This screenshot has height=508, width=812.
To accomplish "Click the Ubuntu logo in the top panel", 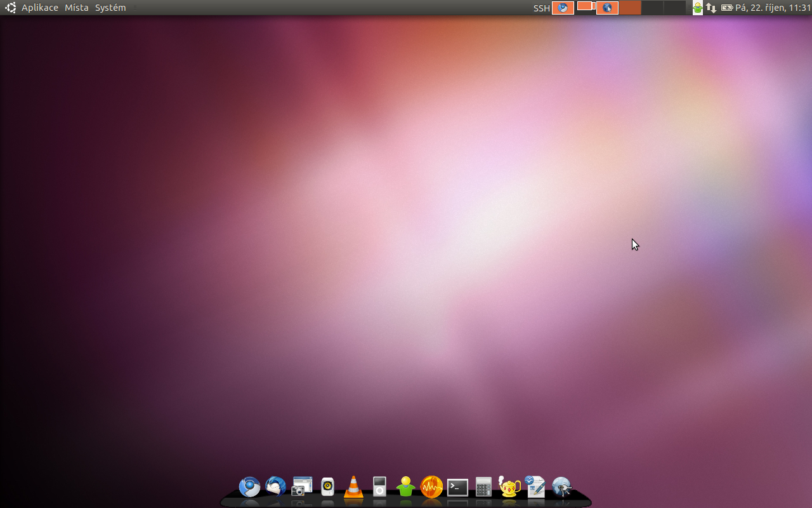I will pos(11,8).
